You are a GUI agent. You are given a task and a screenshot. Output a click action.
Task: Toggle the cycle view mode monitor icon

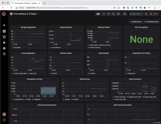tap(125, 14)
